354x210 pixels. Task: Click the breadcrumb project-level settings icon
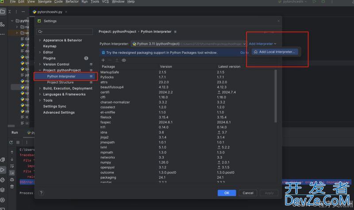coord(175,32)
